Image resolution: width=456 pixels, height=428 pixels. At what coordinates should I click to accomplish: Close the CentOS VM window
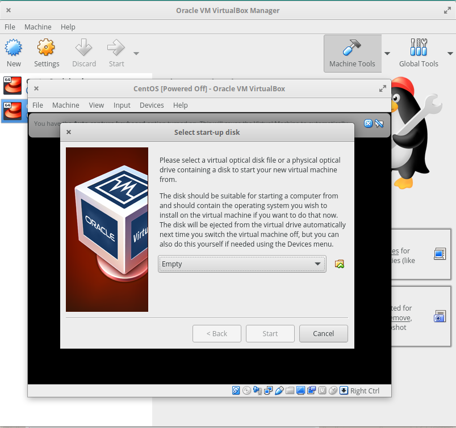36,88
